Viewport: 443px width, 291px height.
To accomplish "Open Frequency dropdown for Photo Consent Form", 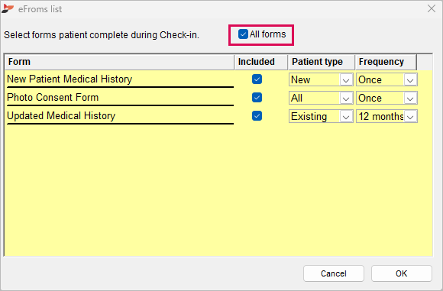I will (386, 98).
